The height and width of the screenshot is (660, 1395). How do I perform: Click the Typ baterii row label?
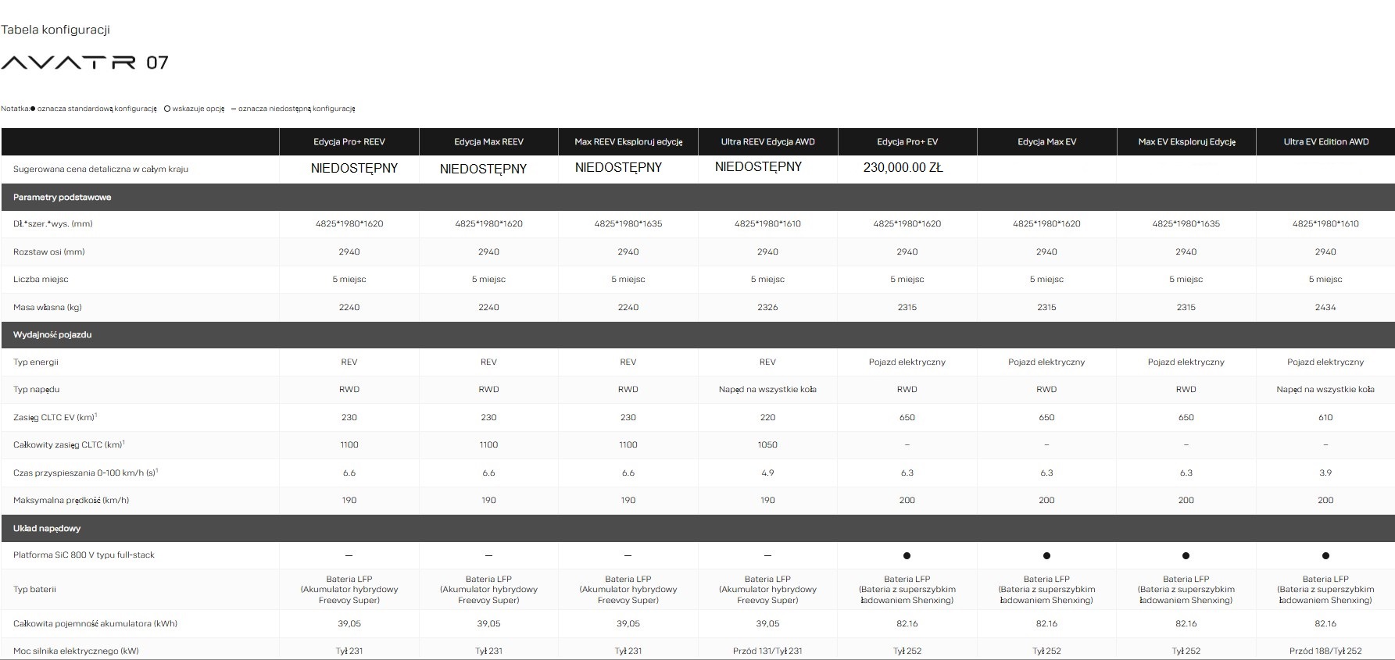(x=34, y=590)
